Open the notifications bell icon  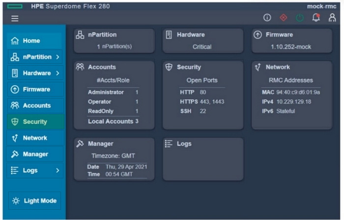pyautogui.click(x=316, y=18)
